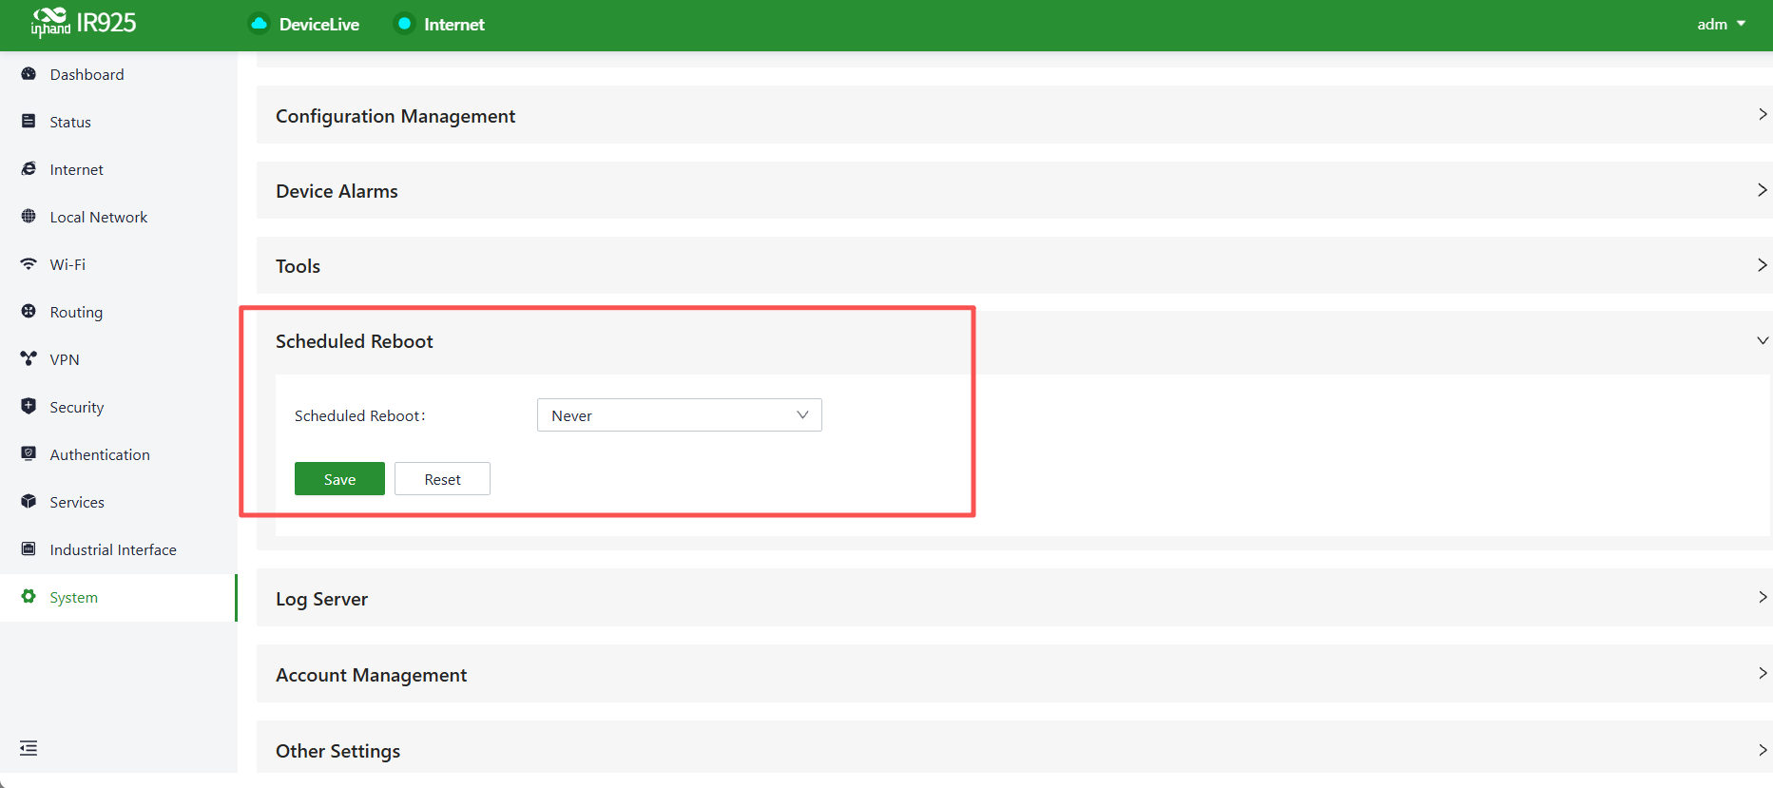Open the Security menu entry
Viewport: 1773px width, 788px height.
point(119,407)
